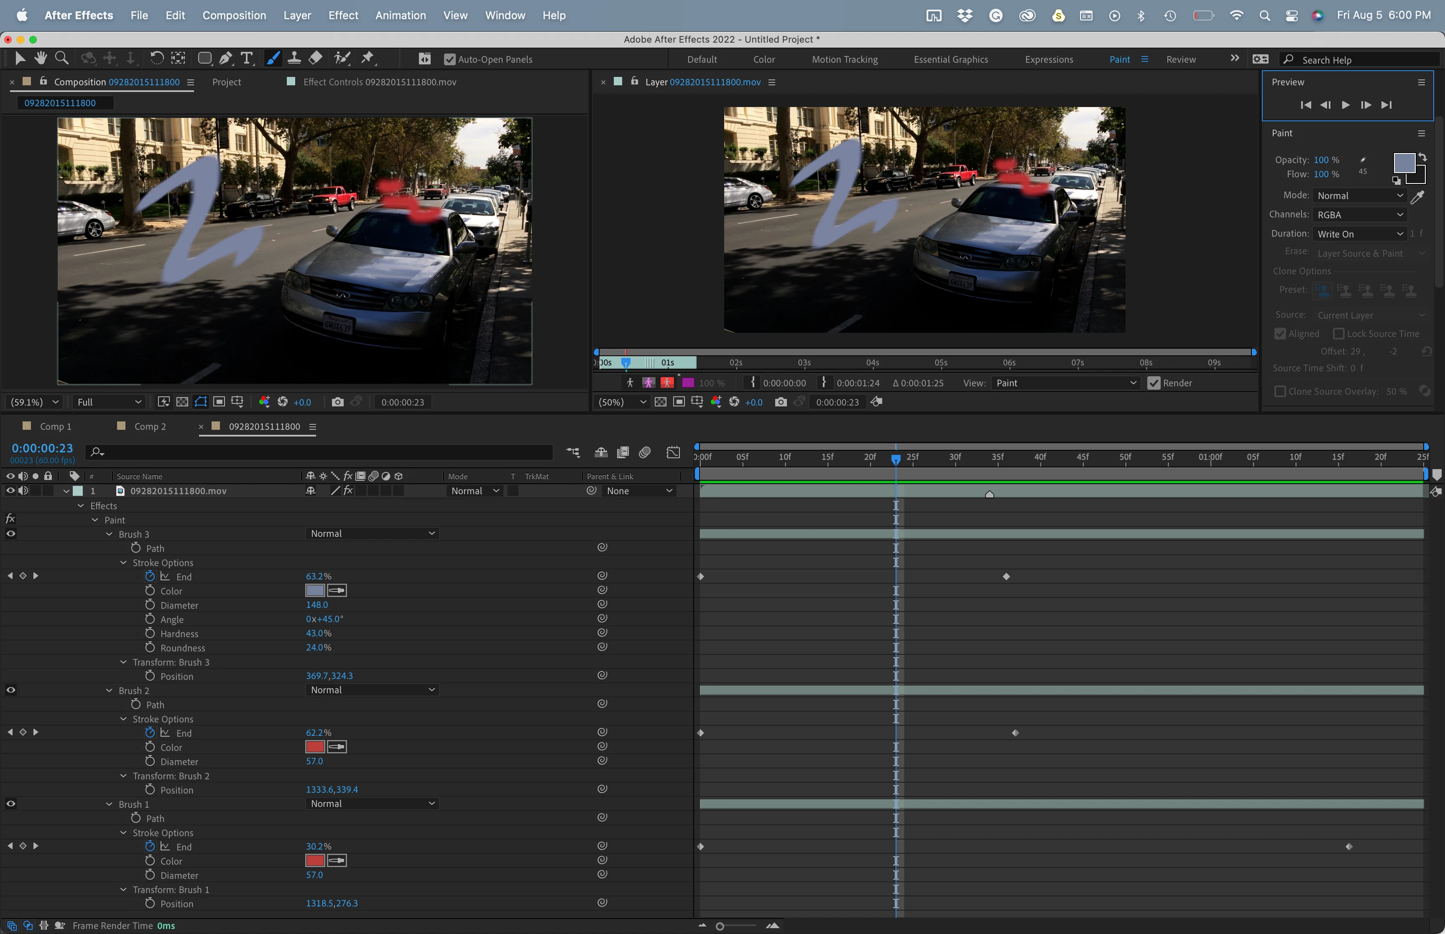This screenshot has height=934, width=1445.
Task: Hide the Brush 2 paint stroke
Action: (x=11, y=690)
